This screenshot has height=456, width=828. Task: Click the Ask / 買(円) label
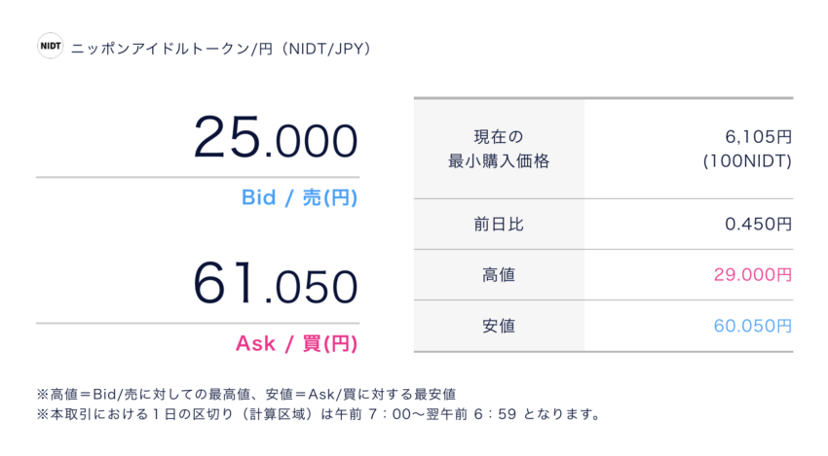pos(297,344)
